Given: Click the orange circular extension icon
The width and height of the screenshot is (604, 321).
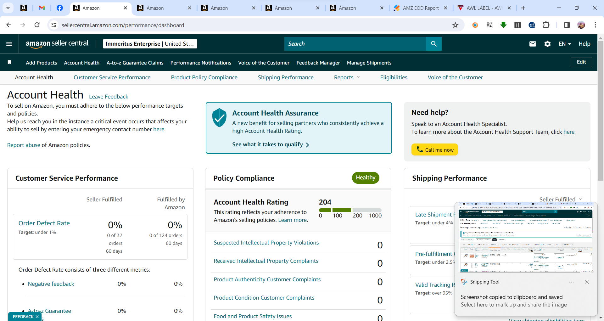Looking at the screenshot, I should tap(475, 25).
